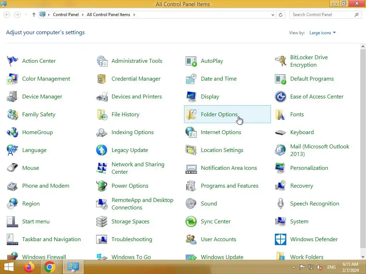Open the recent locations dropdown arrow

coord(26,15)
